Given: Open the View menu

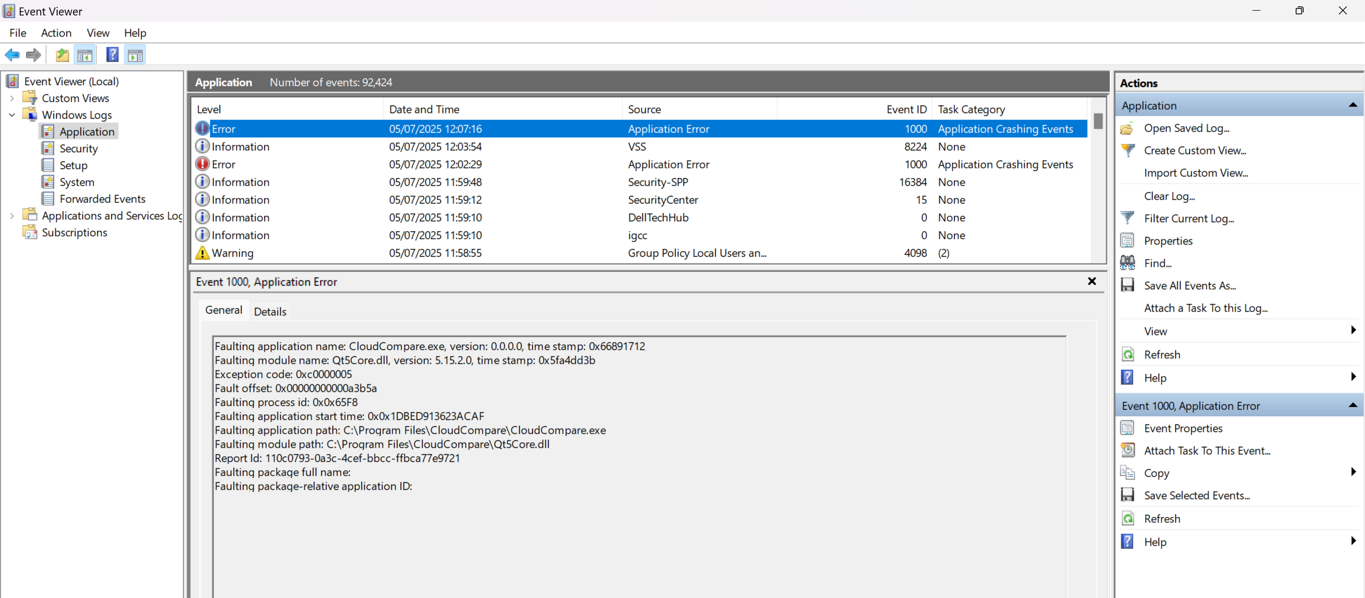Looking at the screenshot, I should (x=97, y=33).
